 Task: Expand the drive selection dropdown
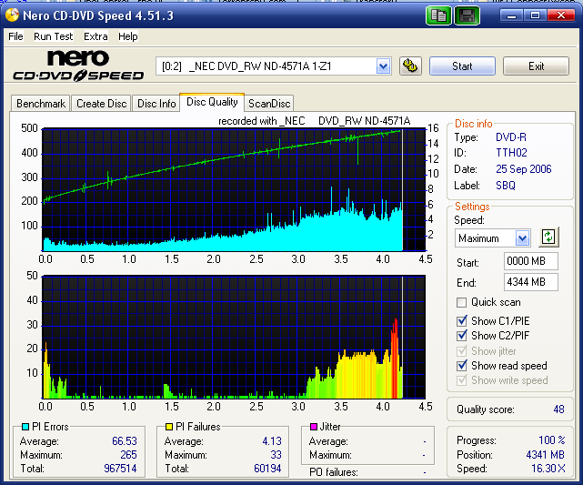[x=383, y=66]
